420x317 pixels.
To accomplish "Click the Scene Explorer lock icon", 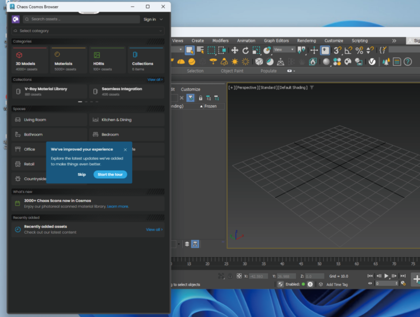I will coord(200,98).
